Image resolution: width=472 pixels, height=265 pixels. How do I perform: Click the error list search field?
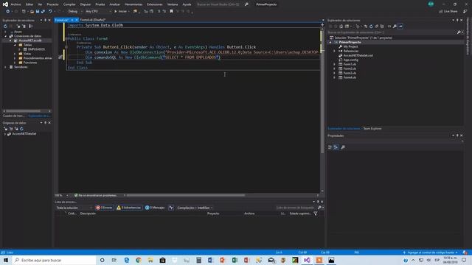[x=296, y=208]
